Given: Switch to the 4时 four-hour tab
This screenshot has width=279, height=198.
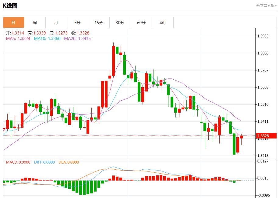Looking at the screenshot, I should point(163,23).
